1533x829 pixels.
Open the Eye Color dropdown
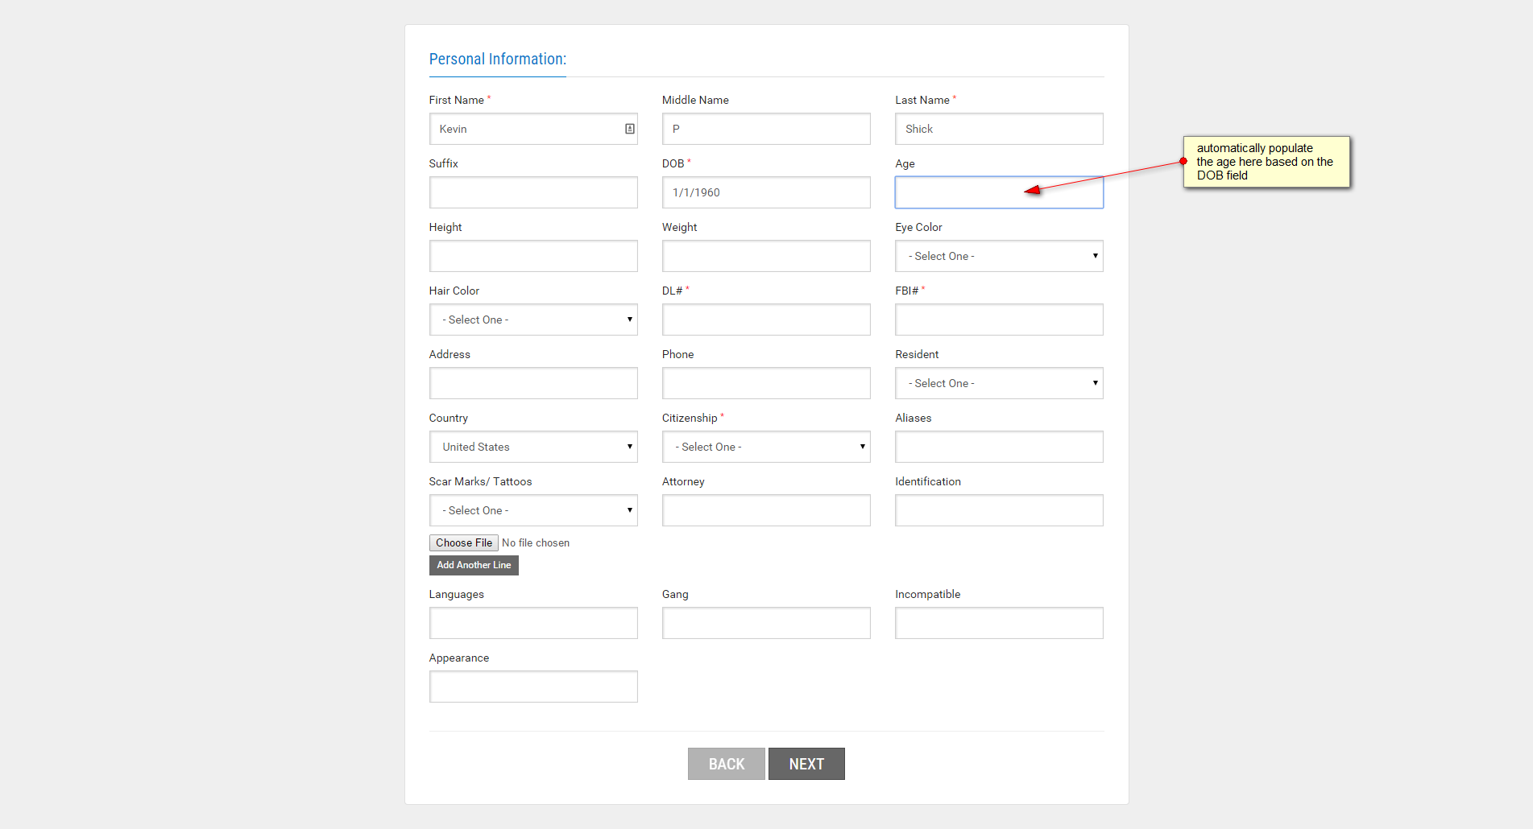(999, 256)
